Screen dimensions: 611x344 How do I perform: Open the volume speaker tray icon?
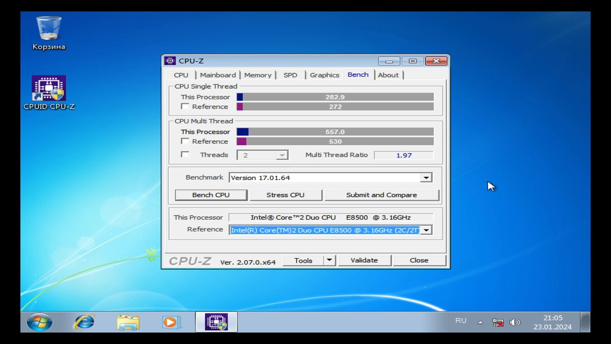515,322
